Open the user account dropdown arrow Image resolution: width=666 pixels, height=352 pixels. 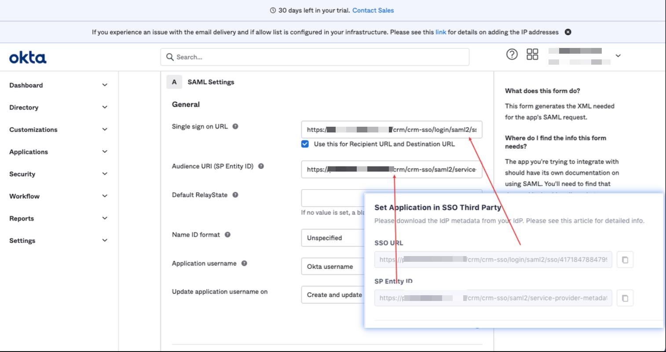tap(618, 56)
